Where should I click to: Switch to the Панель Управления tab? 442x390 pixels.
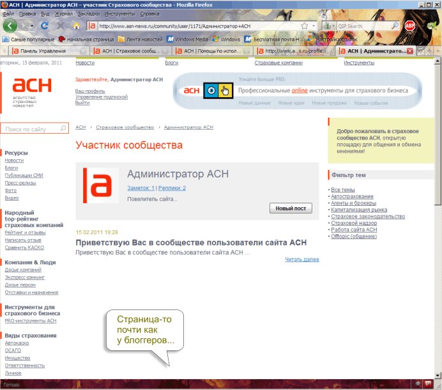click(x=43, y=51)
